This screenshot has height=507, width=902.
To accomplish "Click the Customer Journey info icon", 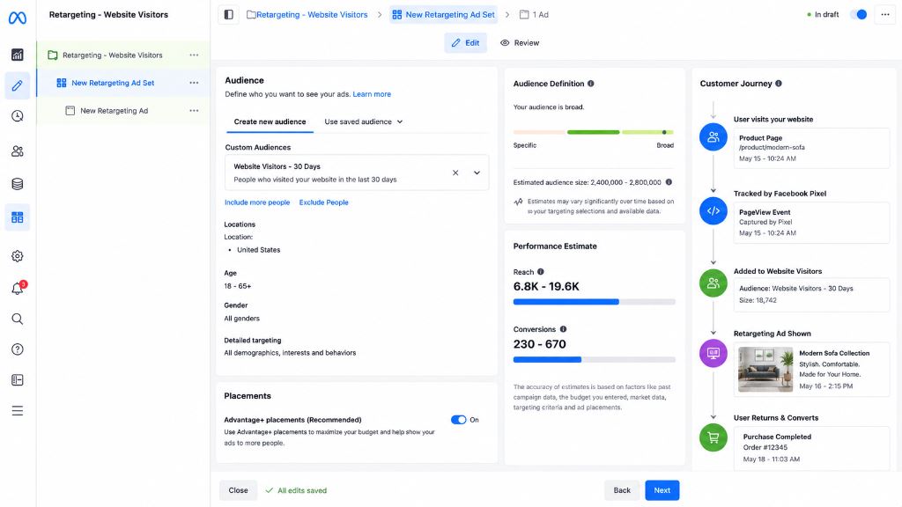I will pos(779,84).
